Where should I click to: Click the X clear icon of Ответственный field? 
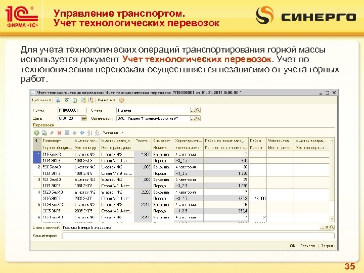pos(327,227)
